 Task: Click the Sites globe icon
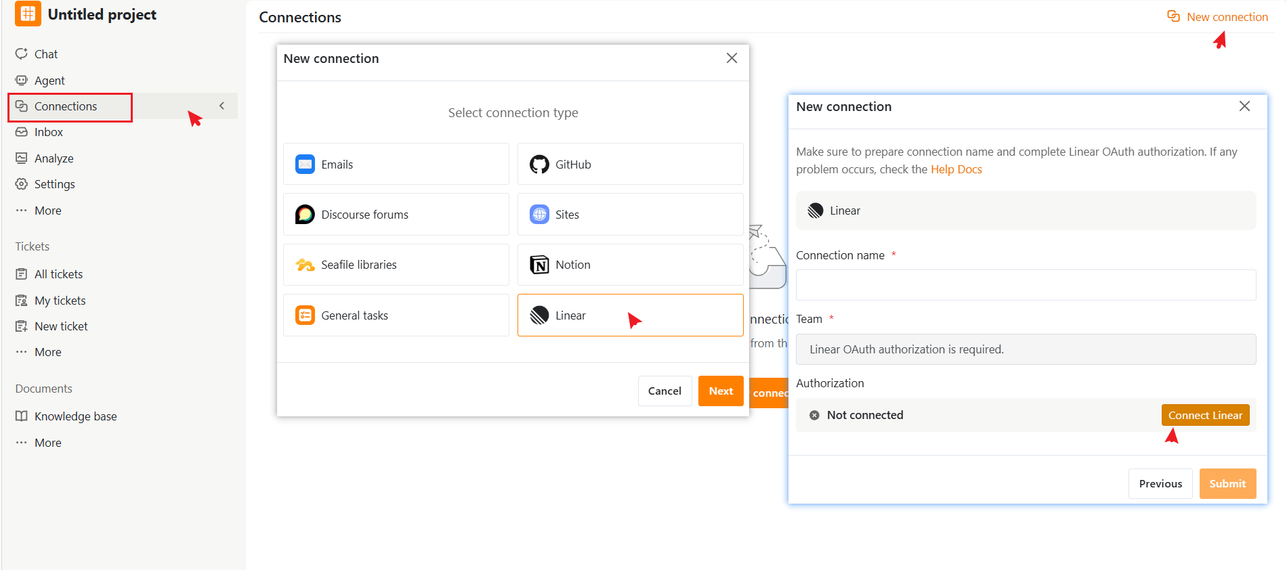[539, 215]
